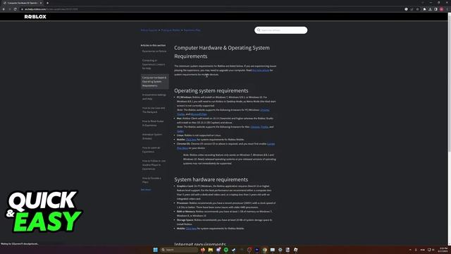
Task: Open the Animation System (Emotes) sidebar article
Action: click(152, 136)
